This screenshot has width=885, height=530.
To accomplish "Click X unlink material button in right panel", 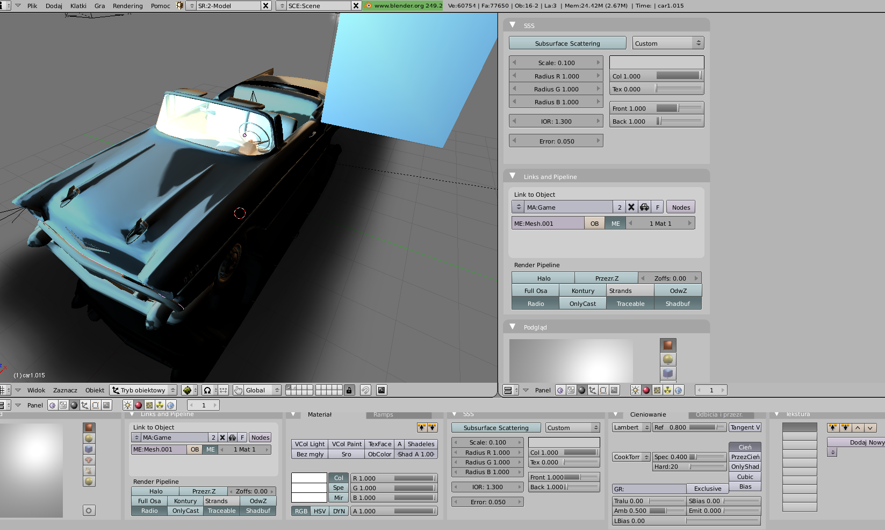I will click(631, 207).
